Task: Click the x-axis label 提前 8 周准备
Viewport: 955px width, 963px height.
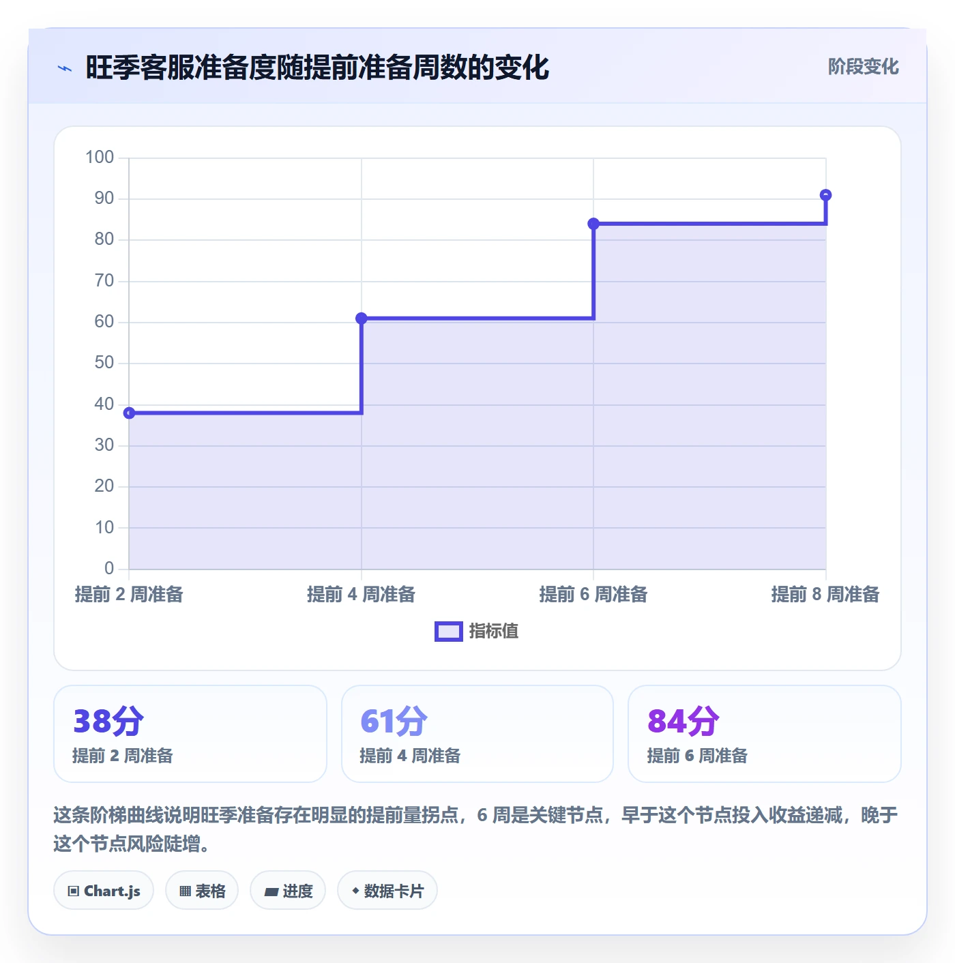Action: (x=825, y=595)
